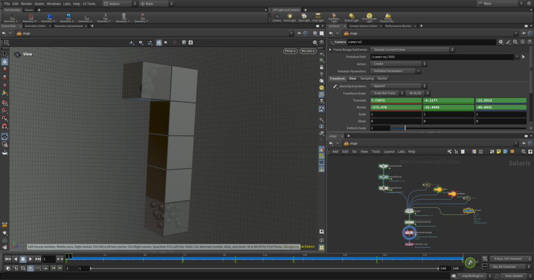The image size is (534, 280).
Task: Select the arrow Select tool in viewport toolbar
Action: [x=5, y=54]
